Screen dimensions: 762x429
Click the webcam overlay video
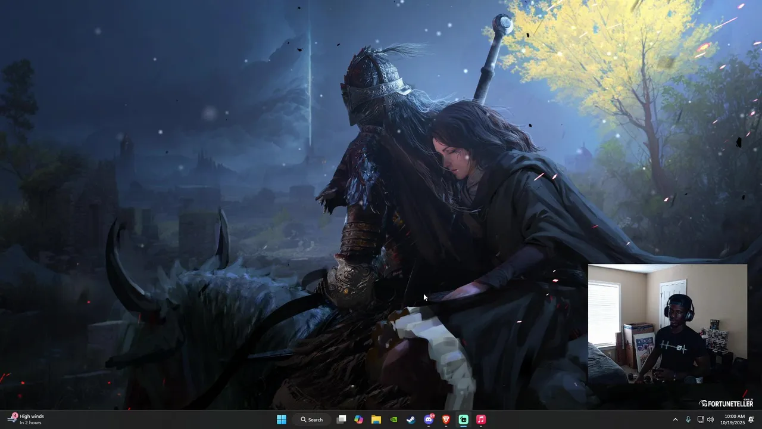coord(667,324)
